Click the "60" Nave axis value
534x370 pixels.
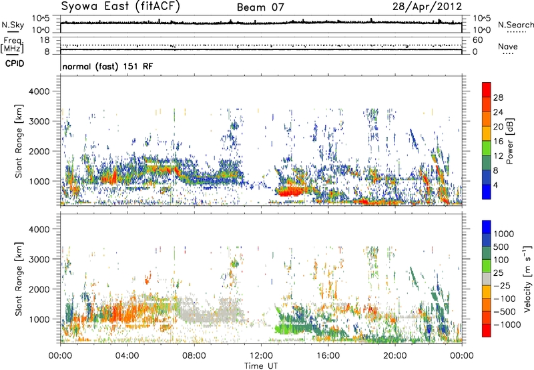477,40
